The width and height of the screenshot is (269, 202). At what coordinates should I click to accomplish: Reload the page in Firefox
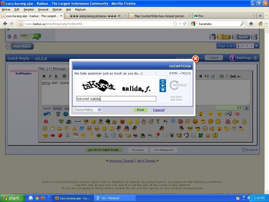[x=185, y=24]
